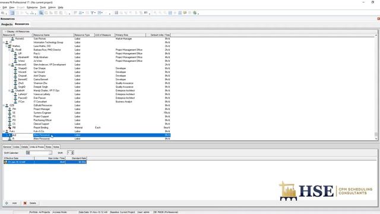380x214 pixels.
Task: Collapse the MathisL branch
Action: coord(7,46)
